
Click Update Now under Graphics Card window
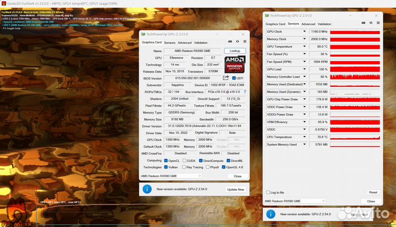[235, 190]
